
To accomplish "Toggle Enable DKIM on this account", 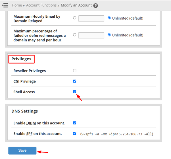I will 75,123.
